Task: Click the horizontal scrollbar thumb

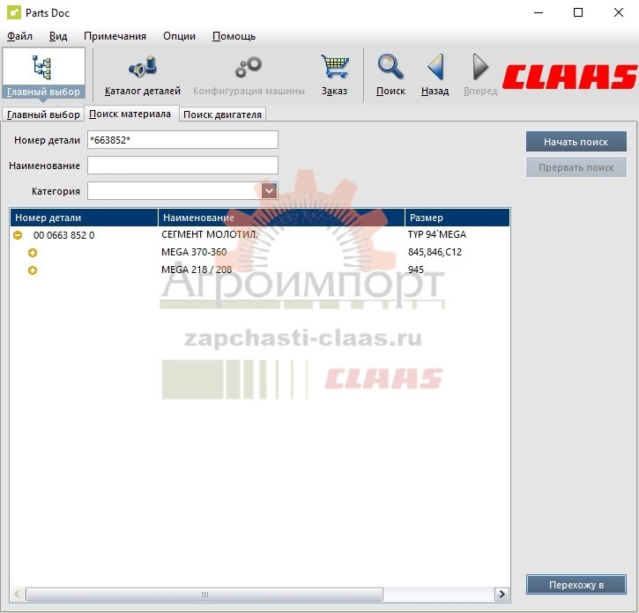Action: coord(204,595)
